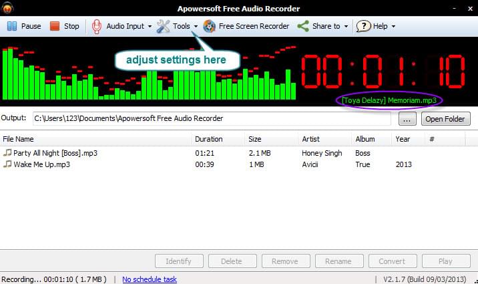The image size is (478, 284).
Task: Open the Tools dropdown arrow
Action: point(196,27)
